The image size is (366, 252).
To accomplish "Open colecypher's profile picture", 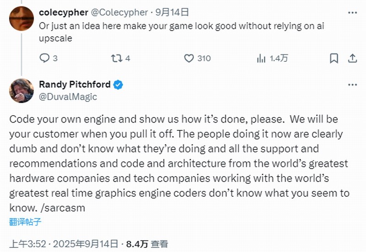I will (x=22, y=19).
